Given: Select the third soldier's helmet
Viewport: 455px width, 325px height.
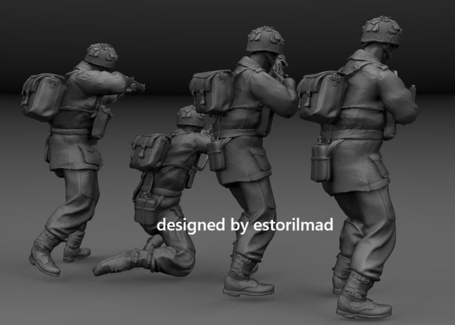Looking at the screenshot, I should pos(265,40).
